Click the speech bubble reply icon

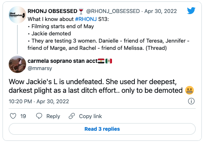(39, 116)
